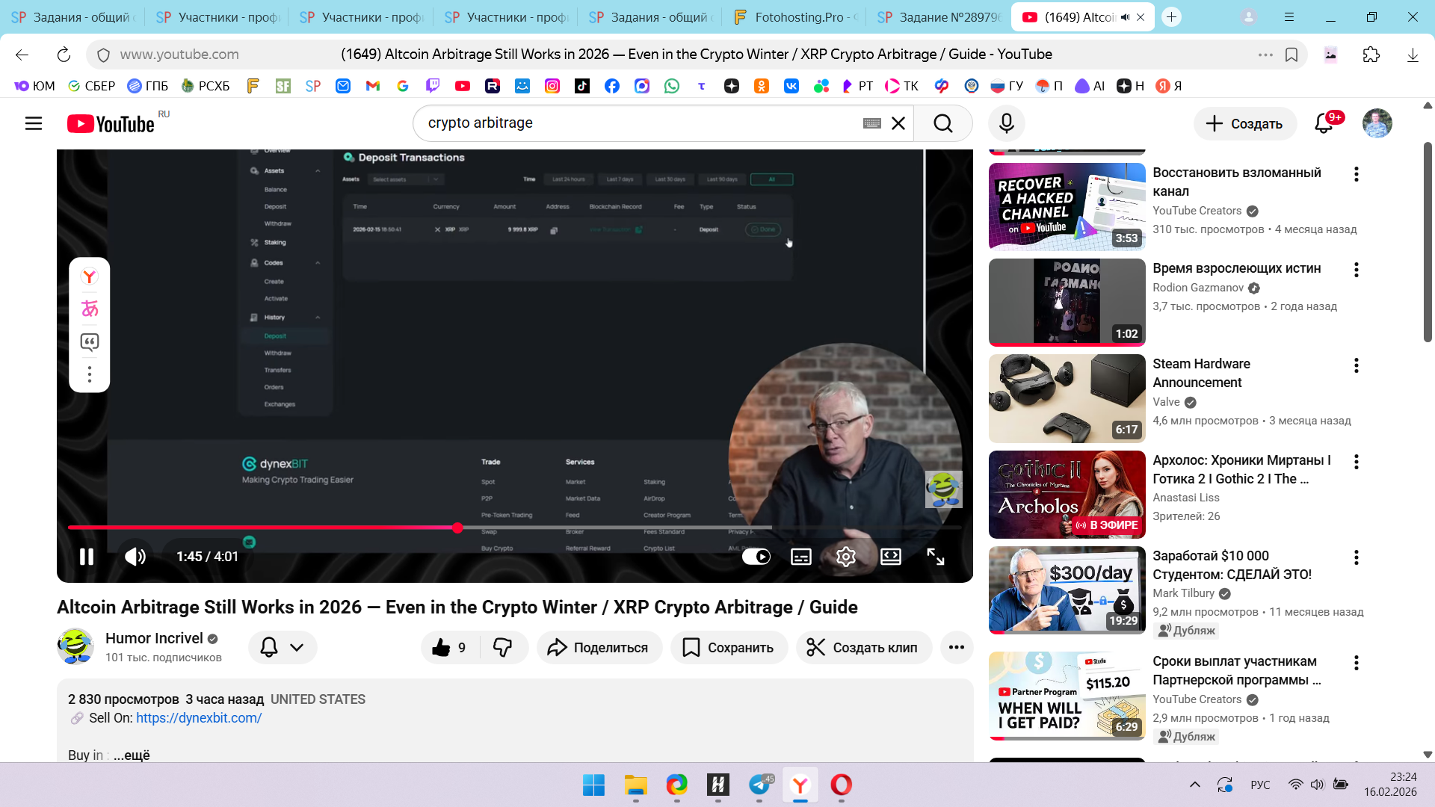Image resolution: width=1435 pixels, height=807 pixels.
Task: Open the dynexbit.com link in description
Action: coord(199,718)
